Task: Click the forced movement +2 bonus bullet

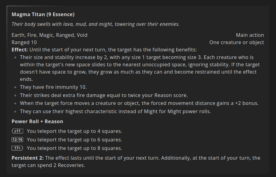Action: coord(139,103)
